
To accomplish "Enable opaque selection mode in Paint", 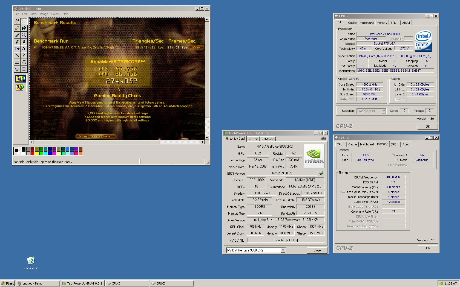I will coord(21,79).
